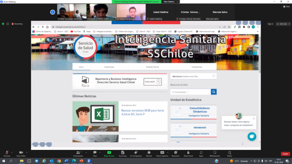Open the Reactions menu
The height and width of the screenshot is (164, 292).
tap(176, 153)
